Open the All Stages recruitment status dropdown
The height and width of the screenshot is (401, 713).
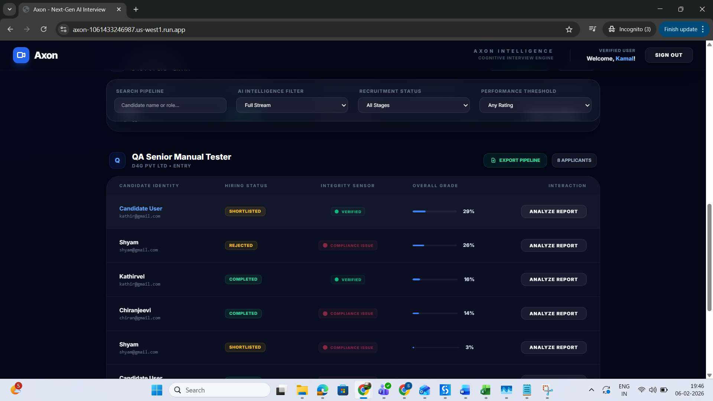(x=414, y=105)
